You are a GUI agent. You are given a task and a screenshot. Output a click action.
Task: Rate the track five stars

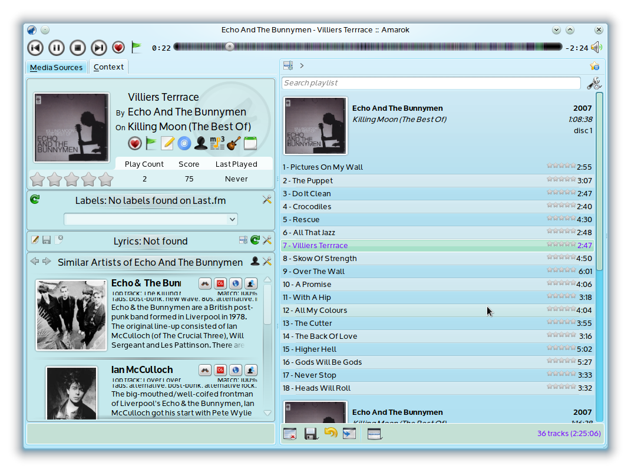click(x=106, y=179)
